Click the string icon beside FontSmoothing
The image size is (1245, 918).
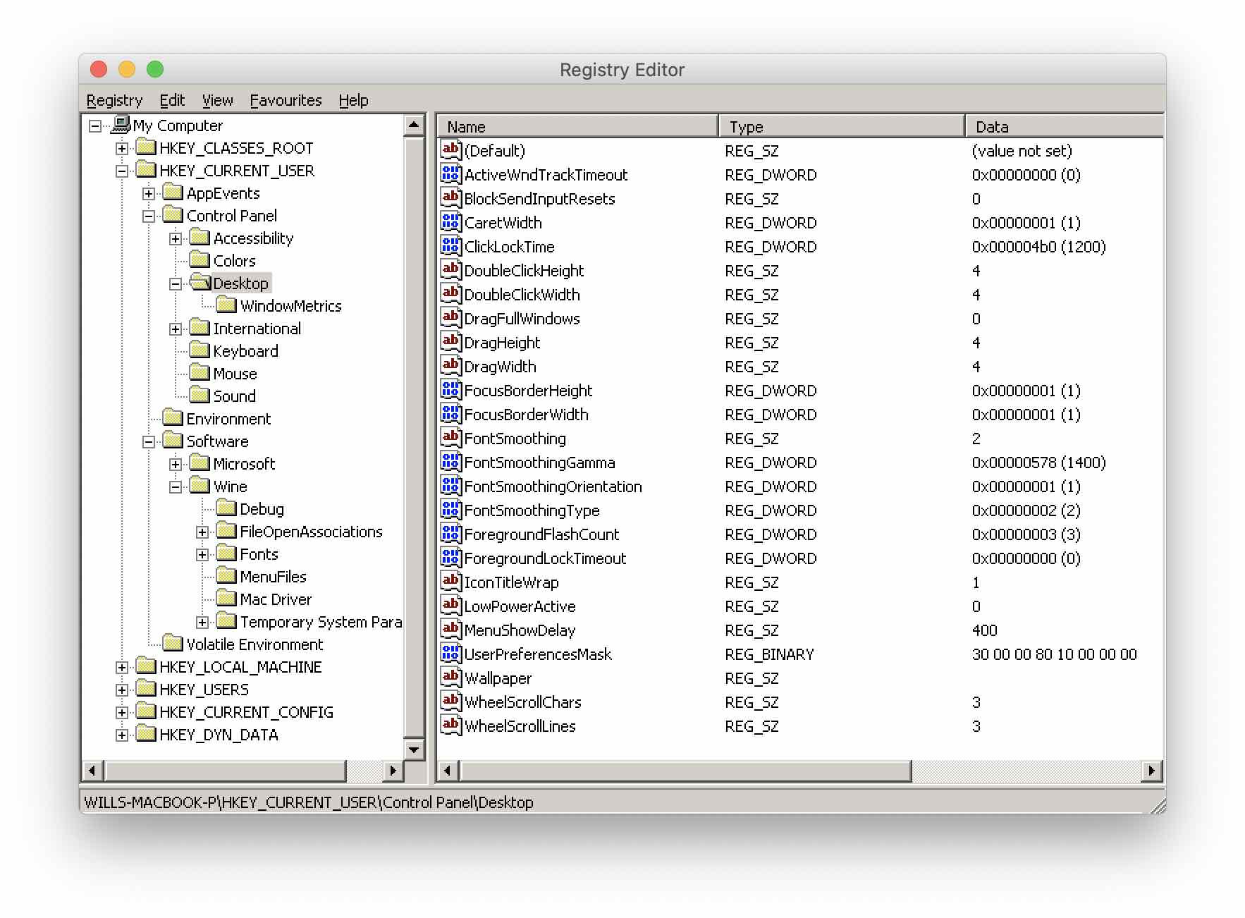[451, 437]
